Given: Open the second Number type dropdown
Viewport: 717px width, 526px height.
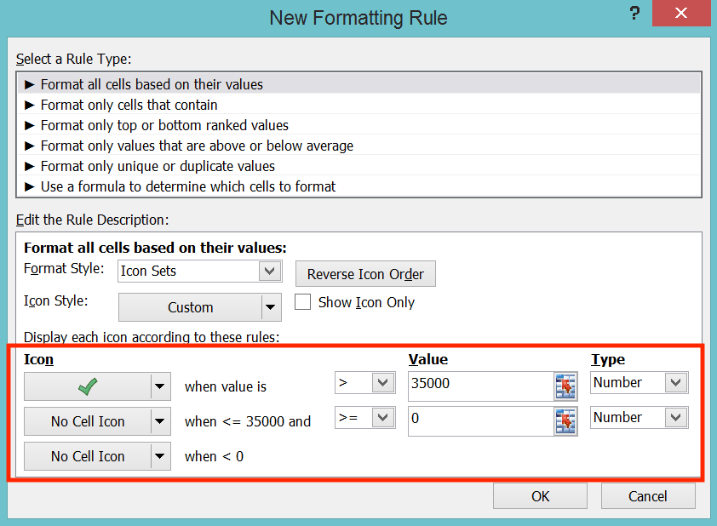Looking at the screenshot, I should 677,417.
